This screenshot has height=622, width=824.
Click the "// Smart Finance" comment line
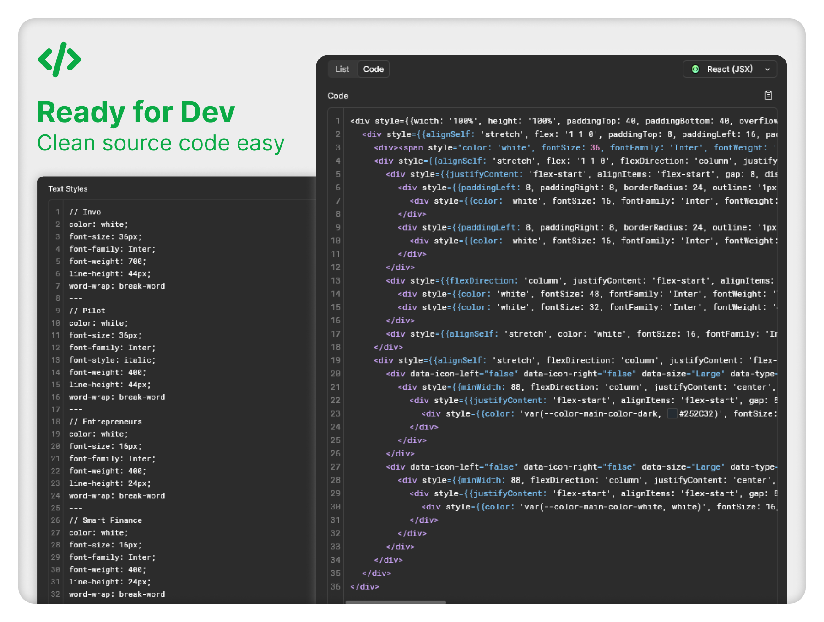click(x=105, y=520)
